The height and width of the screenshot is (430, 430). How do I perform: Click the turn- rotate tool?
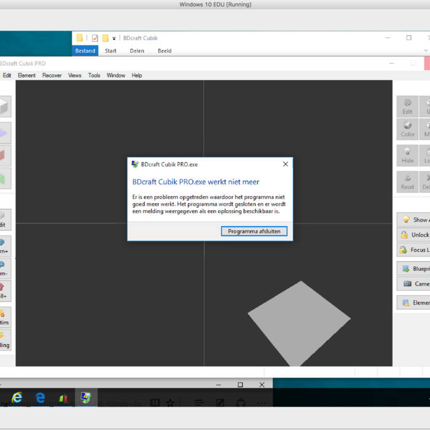point(5,268)
